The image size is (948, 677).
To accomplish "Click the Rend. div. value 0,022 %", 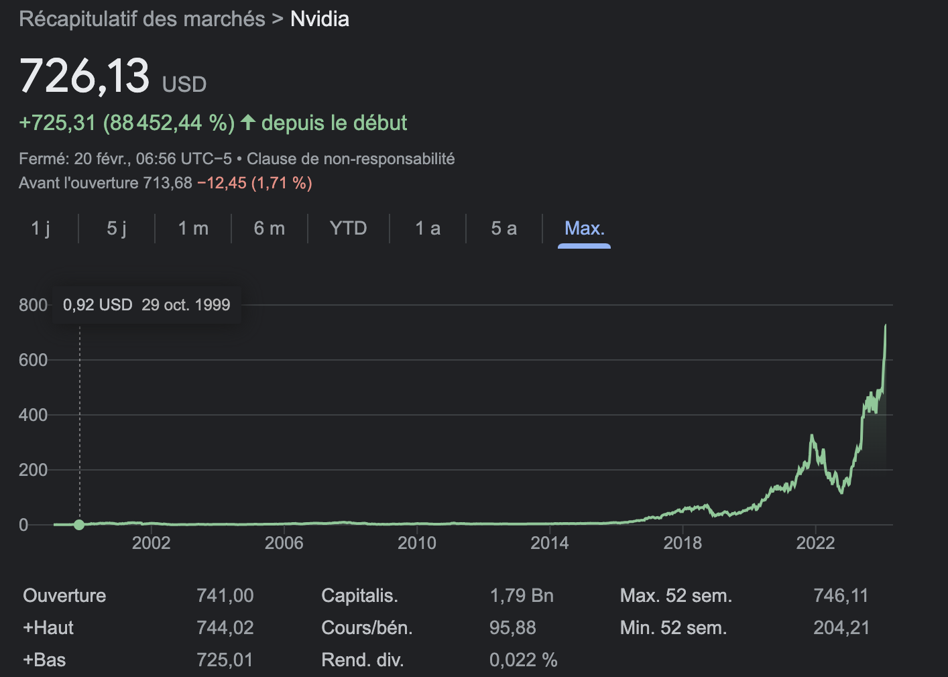I will click(x=524, y=660).
